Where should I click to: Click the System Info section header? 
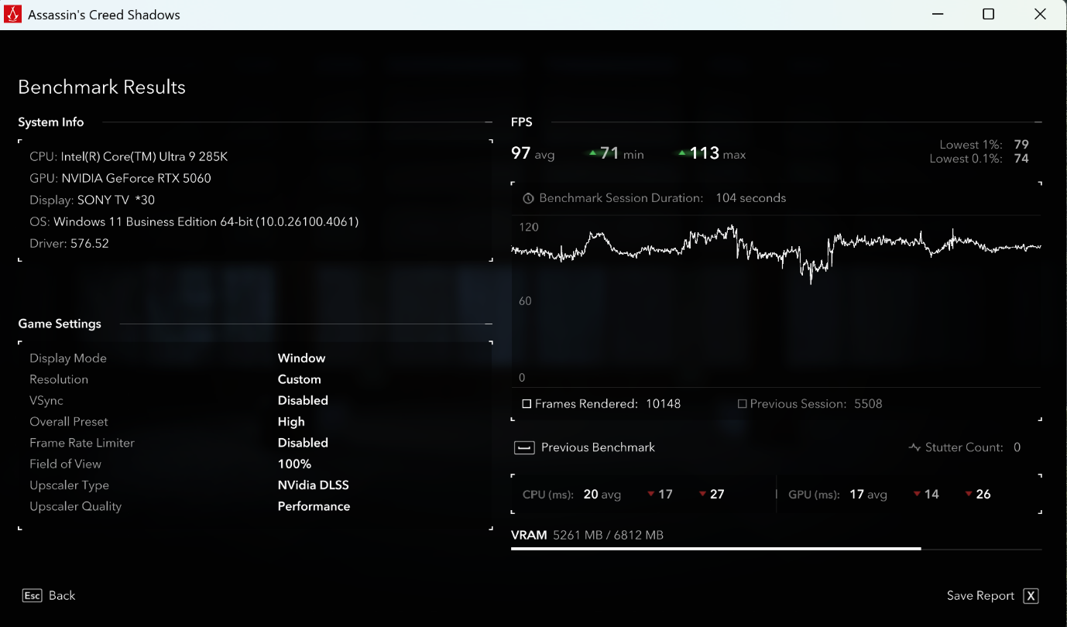[x=51, y=122]
